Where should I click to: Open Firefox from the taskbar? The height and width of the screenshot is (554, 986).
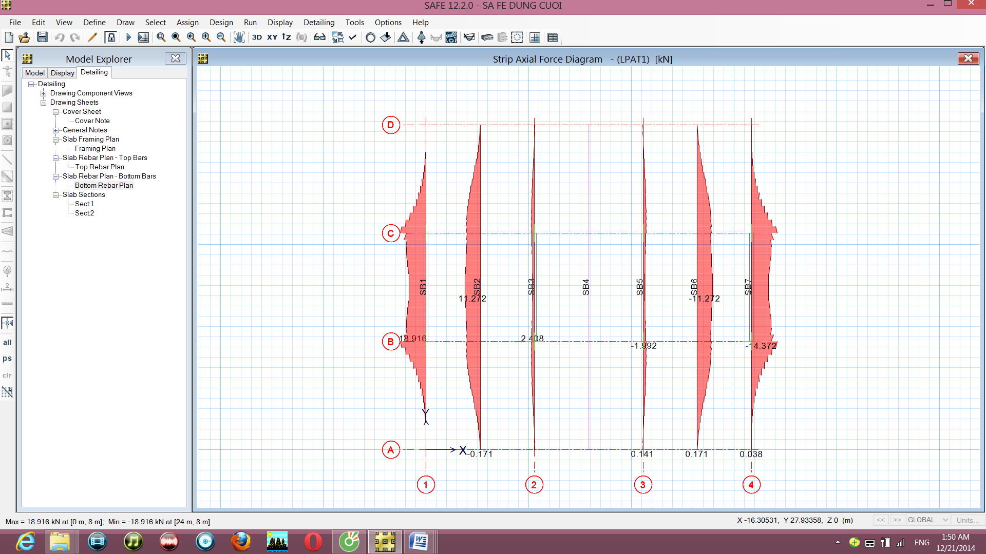click(x=241, y=542)
